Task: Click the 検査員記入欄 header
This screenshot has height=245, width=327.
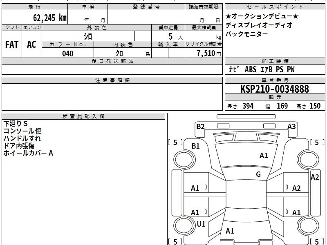Action: tap(83, 116)
